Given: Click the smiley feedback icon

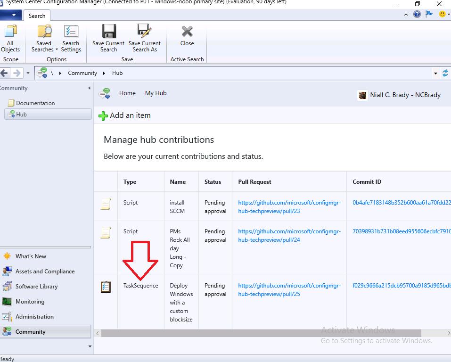Looking at the screenshot, I should (x=442, y=14).
